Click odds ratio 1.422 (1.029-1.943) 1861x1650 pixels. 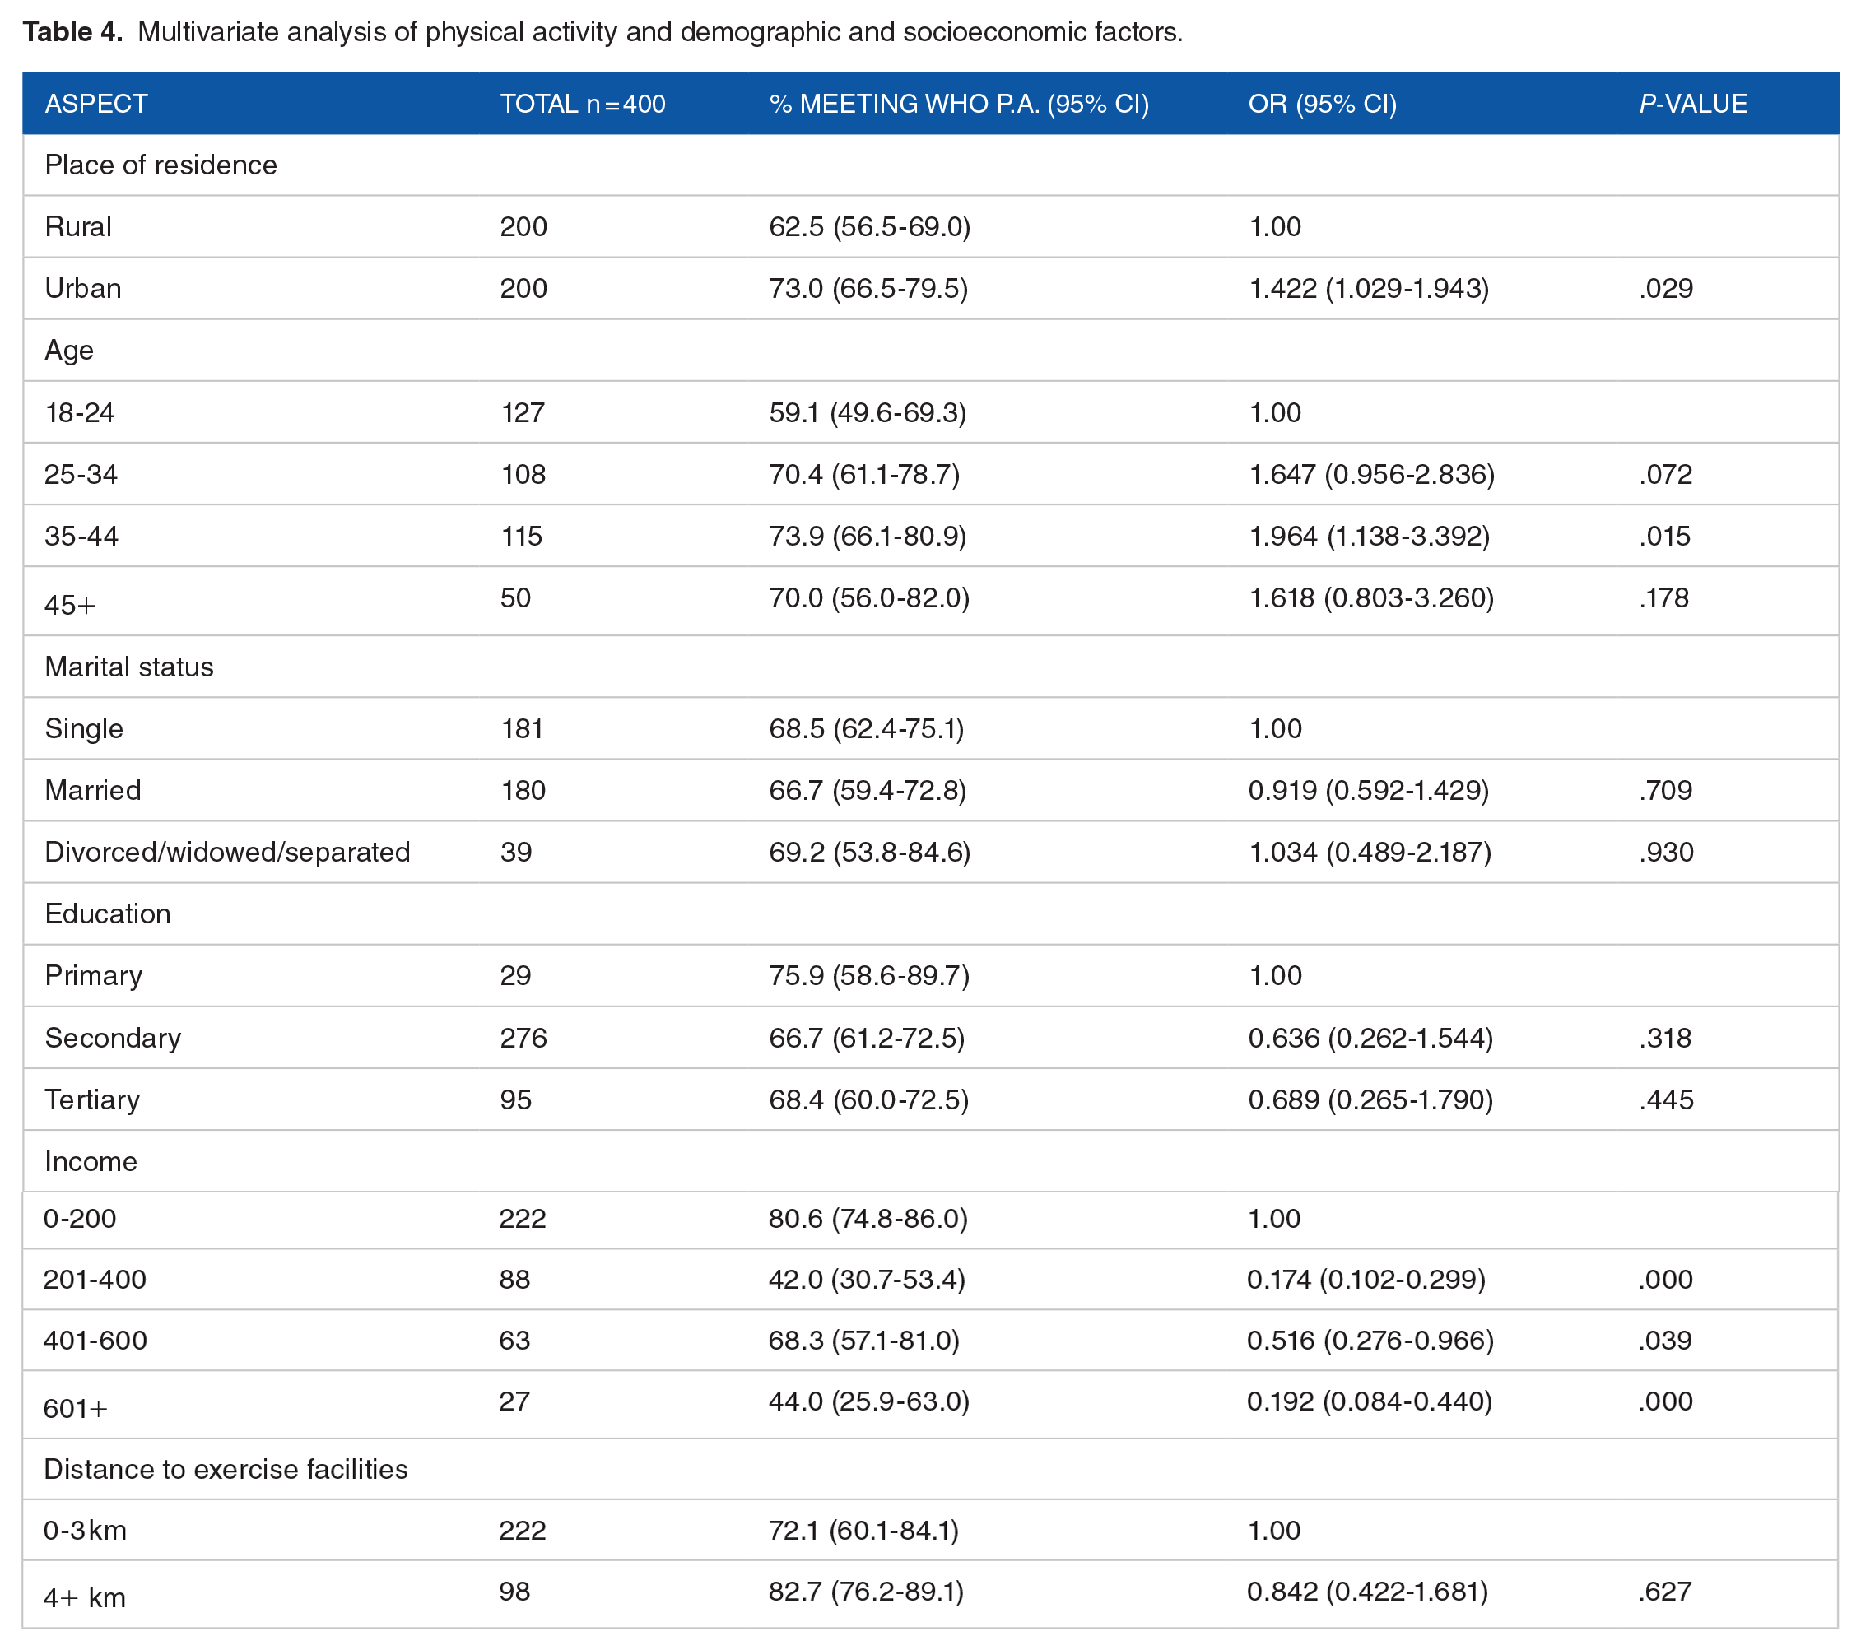coord(1369,289)
